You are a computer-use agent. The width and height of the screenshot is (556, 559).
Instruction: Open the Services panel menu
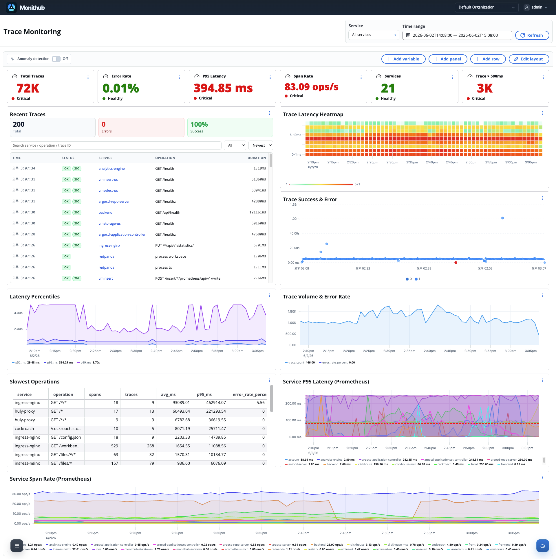[x=452, y=77]
